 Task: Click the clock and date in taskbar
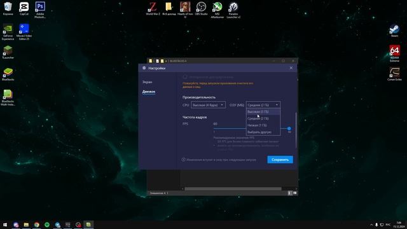click(399, 225)
